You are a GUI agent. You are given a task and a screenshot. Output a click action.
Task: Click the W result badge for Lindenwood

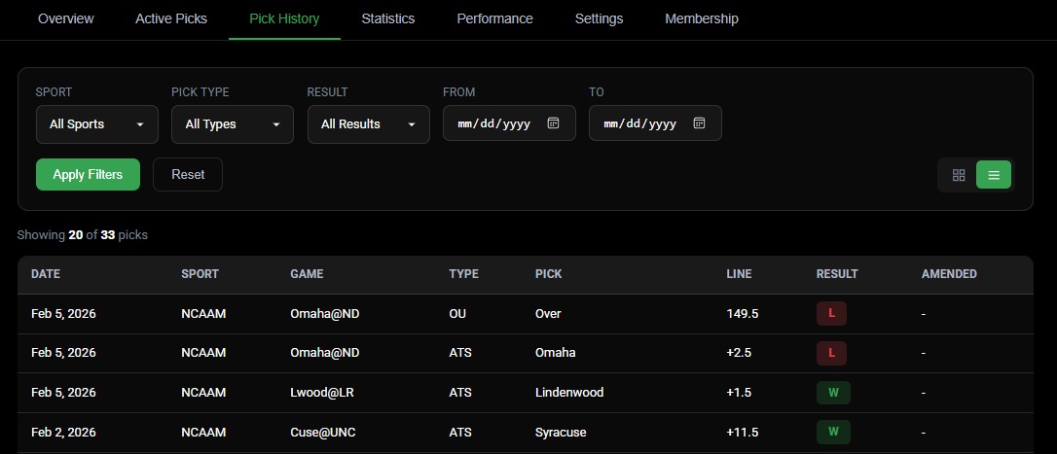coord(833,393)
